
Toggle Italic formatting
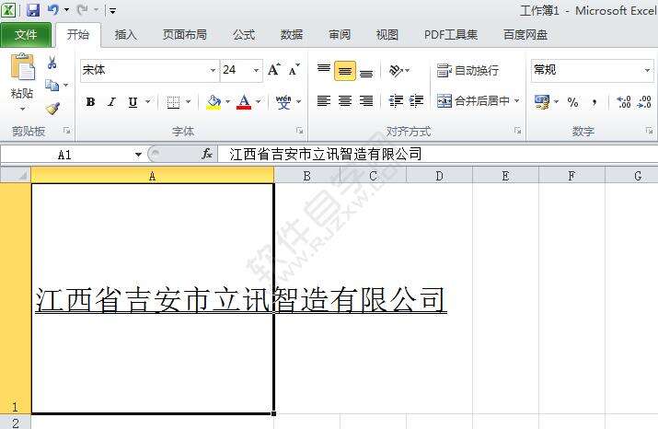(x=111, y=101)
